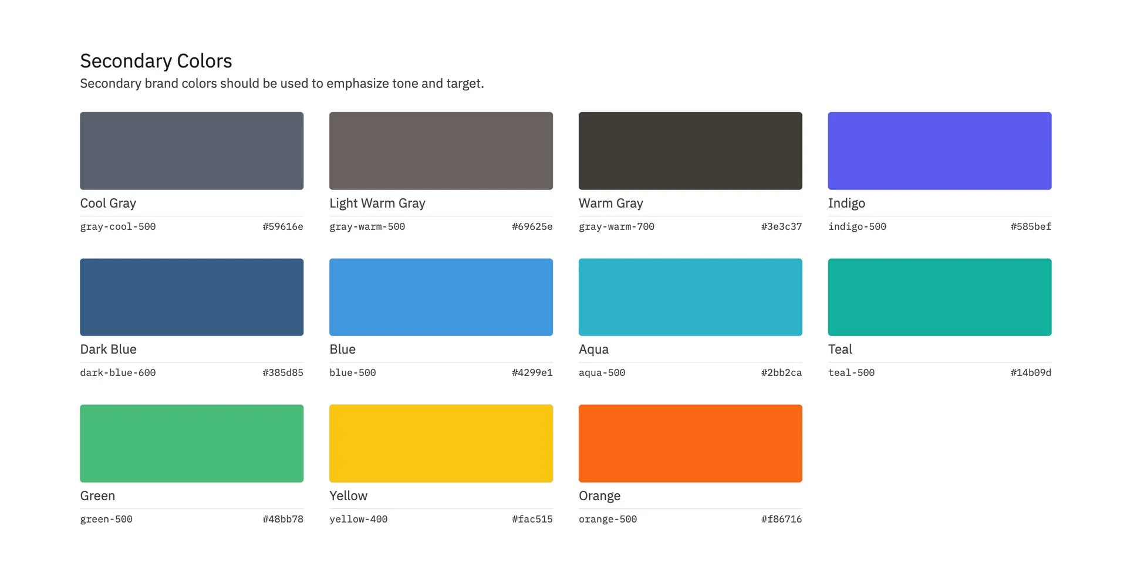
Task: Click the 'Yellow' label
Action: 348,496
